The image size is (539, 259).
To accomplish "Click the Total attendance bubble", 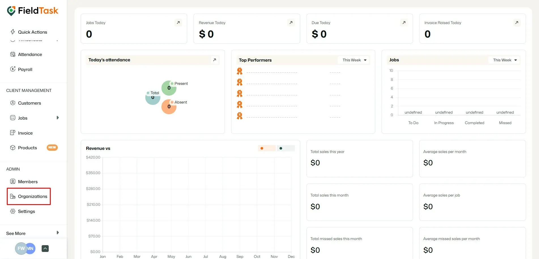I will [153, 98].
